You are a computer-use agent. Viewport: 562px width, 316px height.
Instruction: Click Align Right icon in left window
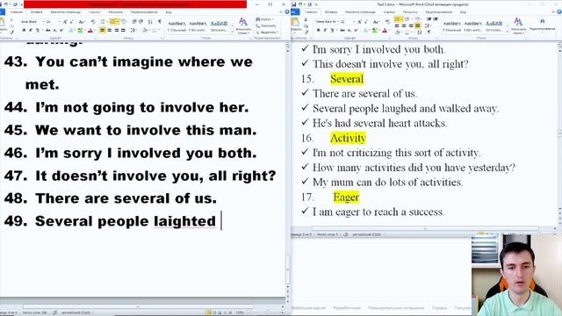point(116,31)
